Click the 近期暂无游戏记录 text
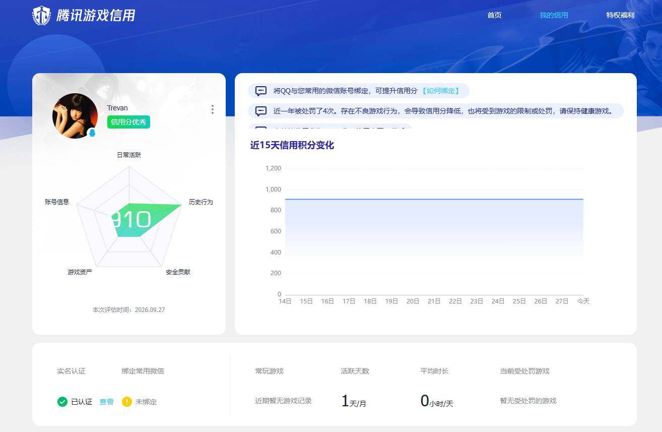Viewport: 662px width, 432px height. click(283, 401)
